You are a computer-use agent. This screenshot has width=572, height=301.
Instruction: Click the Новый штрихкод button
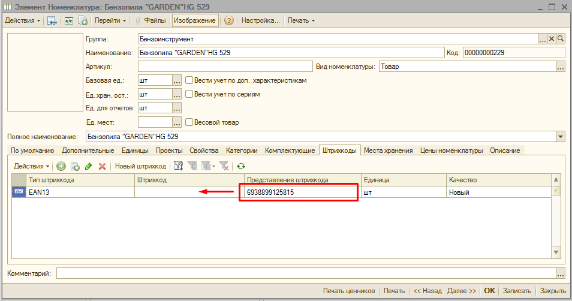click(140, 166)
